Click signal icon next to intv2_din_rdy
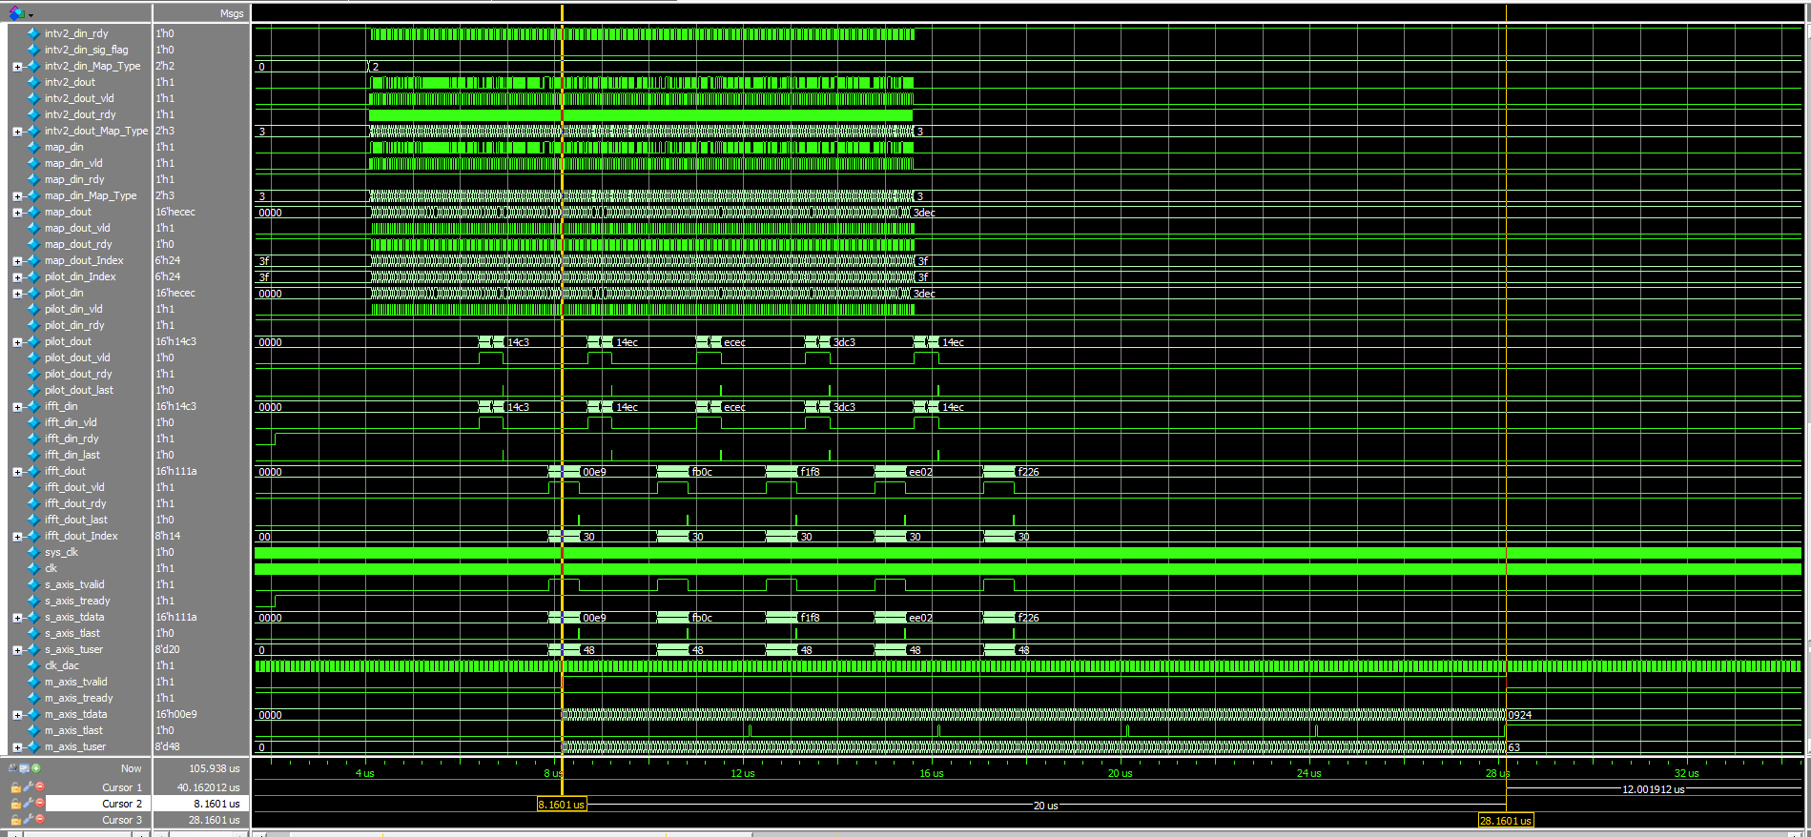The image size is (1811, 837). tap(33, 33)
